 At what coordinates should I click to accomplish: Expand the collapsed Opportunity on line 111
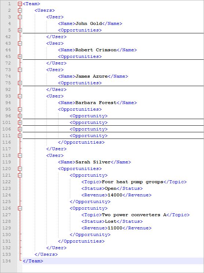click(20, 136)
